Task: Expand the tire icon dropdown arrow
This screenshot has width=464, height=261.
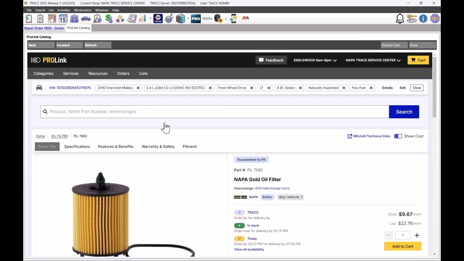Action: 226,18
